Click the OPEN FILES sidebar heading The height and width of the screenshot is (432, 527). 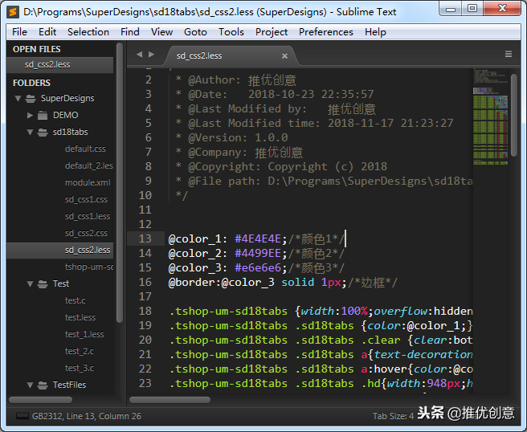click(x=37, y=49)
